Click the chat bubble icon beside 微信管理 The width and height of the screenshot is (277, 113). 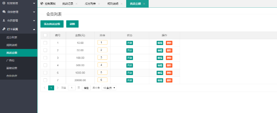pos(4,12)
